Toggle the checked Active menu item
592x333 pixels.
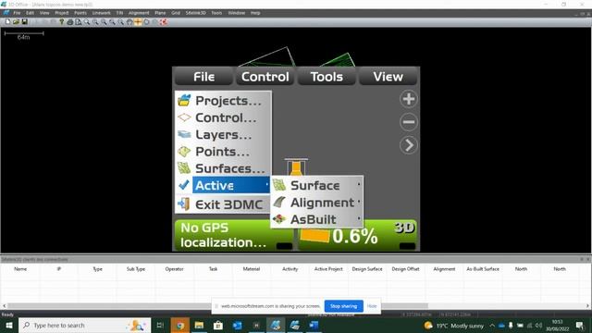pyautogui.click(x=223, y=185)
